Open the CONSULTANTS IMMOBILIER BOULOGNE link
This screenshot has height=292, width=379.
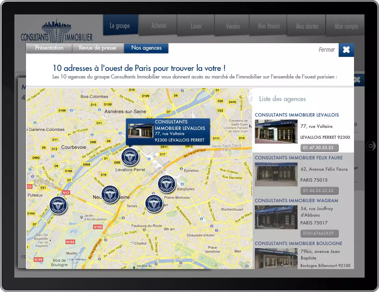298,243
